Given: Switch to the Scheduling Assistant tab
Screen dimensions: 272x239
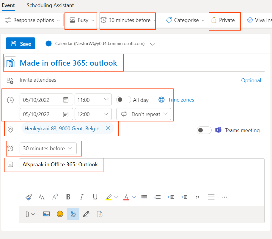Looking at the screenshot, I should click(50, 5).
